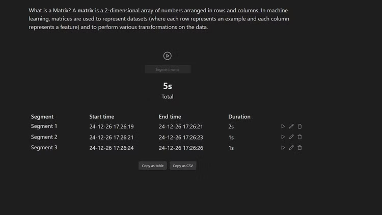
Task: Select the 5s total time display
Action: pyautogui.click(x=167, y=86)
